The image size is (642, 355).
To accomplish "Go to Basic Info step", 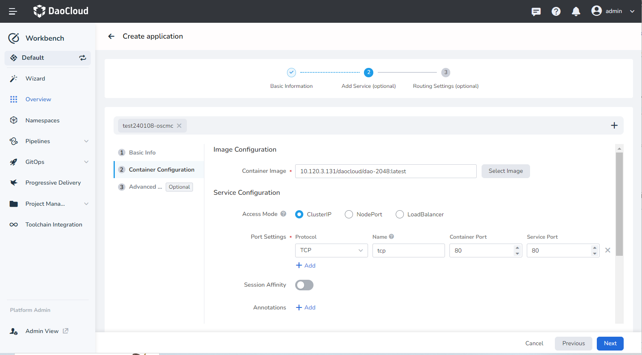I will click(142, 152).
